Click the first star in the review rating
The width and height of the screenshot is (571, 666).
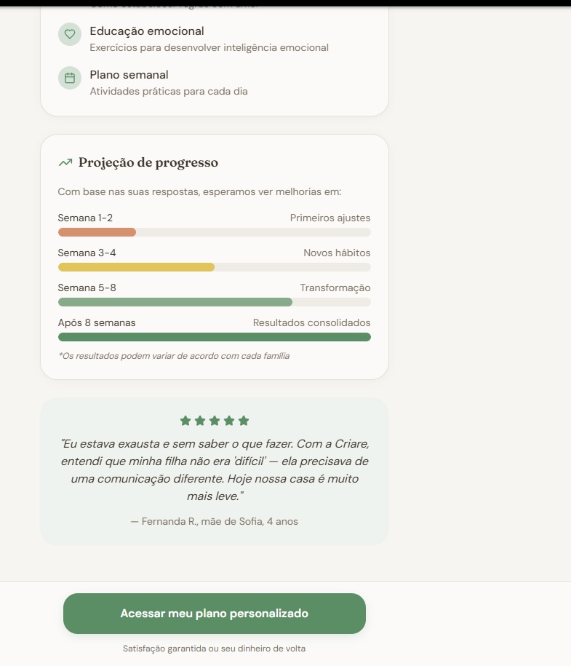pos(185,421)
